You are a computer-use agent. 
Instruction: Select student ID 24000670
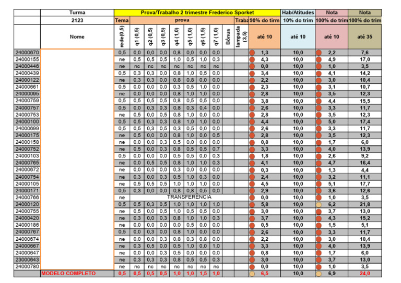click(x=27, y=53)
